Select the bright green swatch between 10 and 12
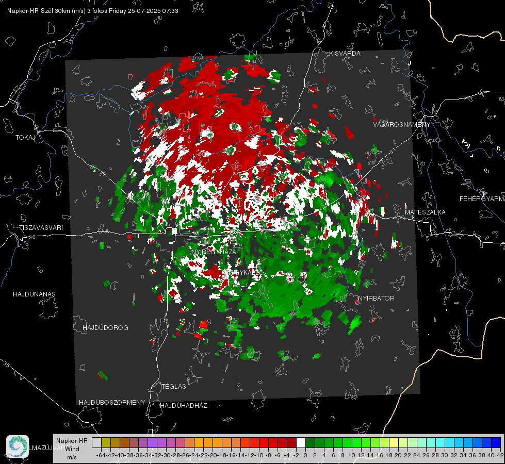 click(x=357, y=442)
